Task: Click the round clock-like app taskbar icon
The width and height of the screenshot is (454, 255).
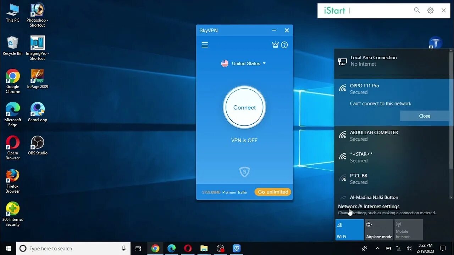Action: [x=220, y=248]
